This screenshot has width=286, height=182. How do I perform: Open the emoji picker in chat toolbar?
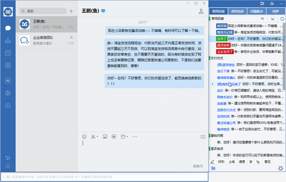point(84,137)
